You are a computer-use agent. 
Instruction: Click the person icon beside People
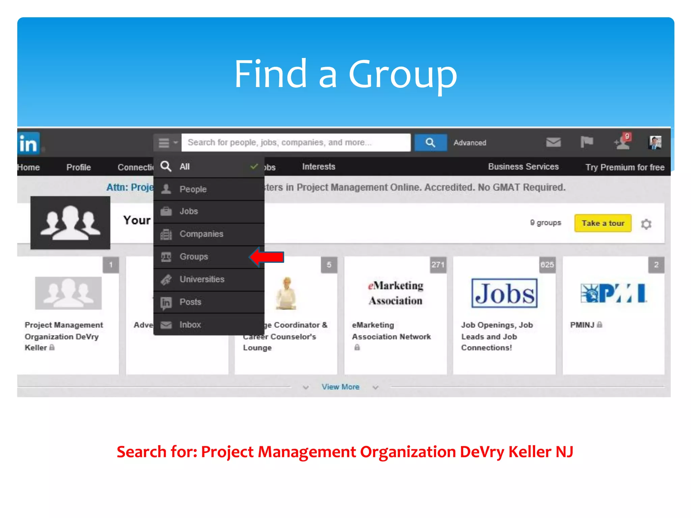166,189
